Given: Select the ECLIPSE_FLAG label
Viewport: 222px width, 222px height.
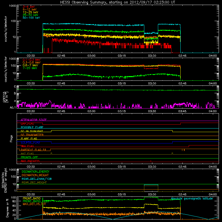Looking at the screenshot, I should [x=30, y=142].
